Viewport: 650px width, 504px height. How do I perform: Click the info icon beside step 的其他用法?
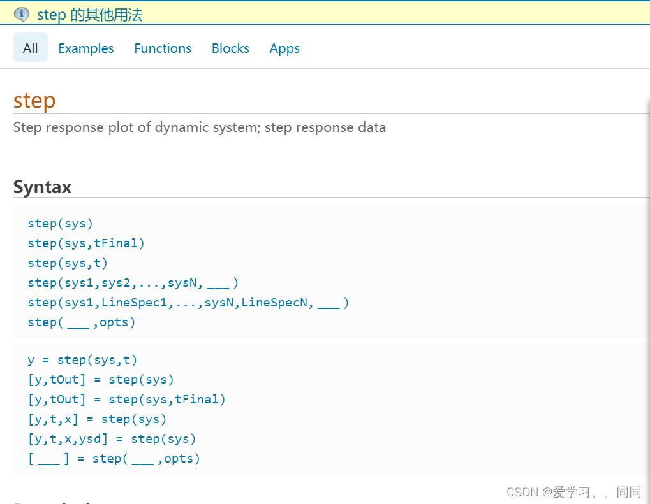click(x=22, y=14)
